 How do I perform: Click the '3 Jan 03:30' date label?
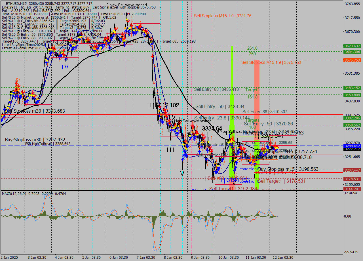point(37,258)
